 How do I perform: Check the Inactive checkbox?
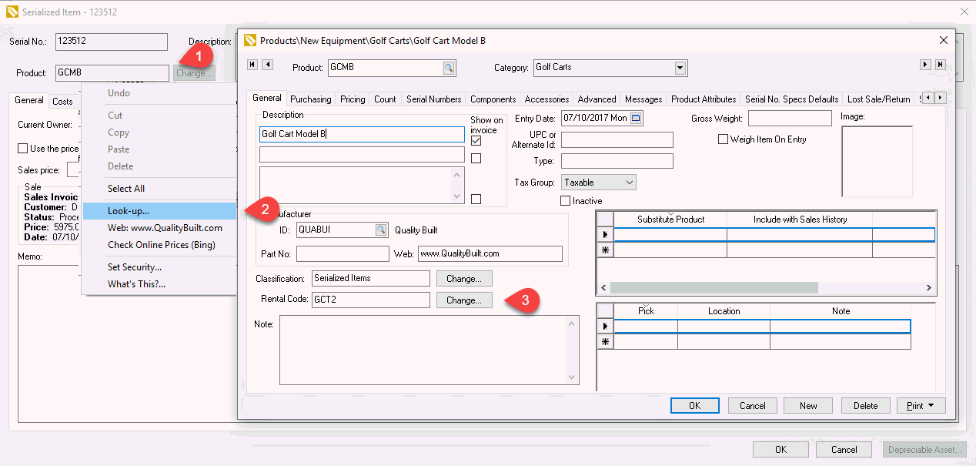(566, 201)
